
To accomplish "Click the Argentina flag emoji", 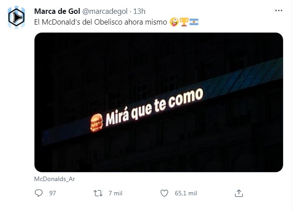I will click(x=194, y=22).
